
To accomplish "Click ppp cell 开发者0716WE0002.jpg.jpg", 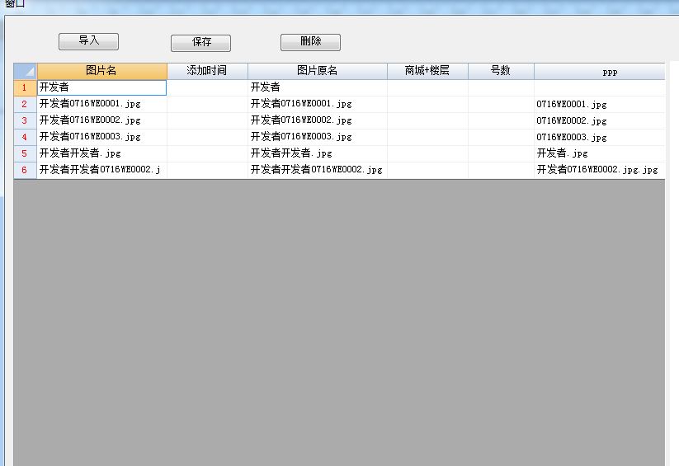I will point(599,170).
